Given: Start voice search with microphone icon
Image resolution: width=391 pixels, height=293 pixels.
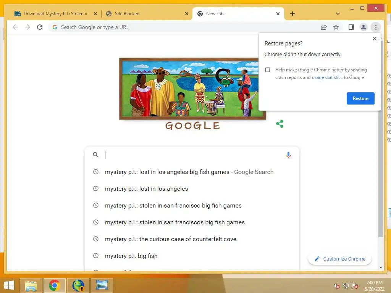Looking at the screenshot, I should (x=288, y=155).
